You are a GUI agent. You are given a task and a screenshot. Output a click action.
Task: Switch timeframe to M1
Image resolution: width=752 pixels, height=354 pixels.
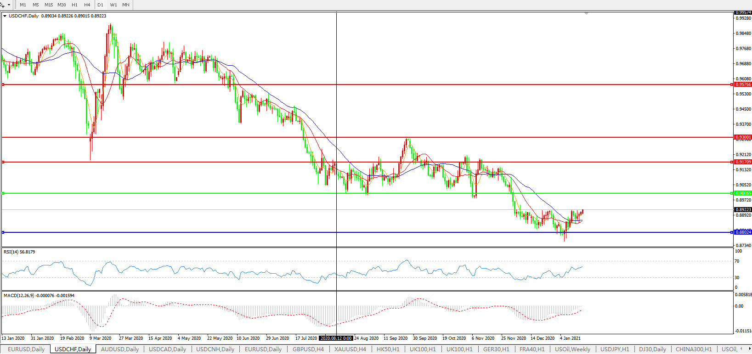(x=23, y=5)
